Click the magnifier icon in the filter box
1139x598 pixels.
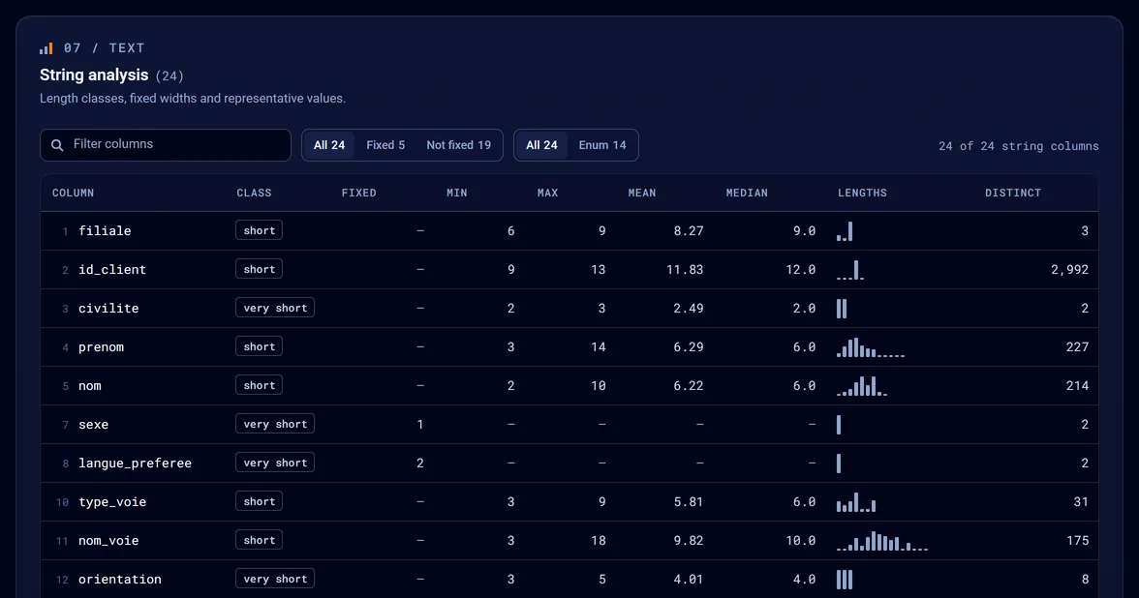pyautogui.click(x=56, y=145)
